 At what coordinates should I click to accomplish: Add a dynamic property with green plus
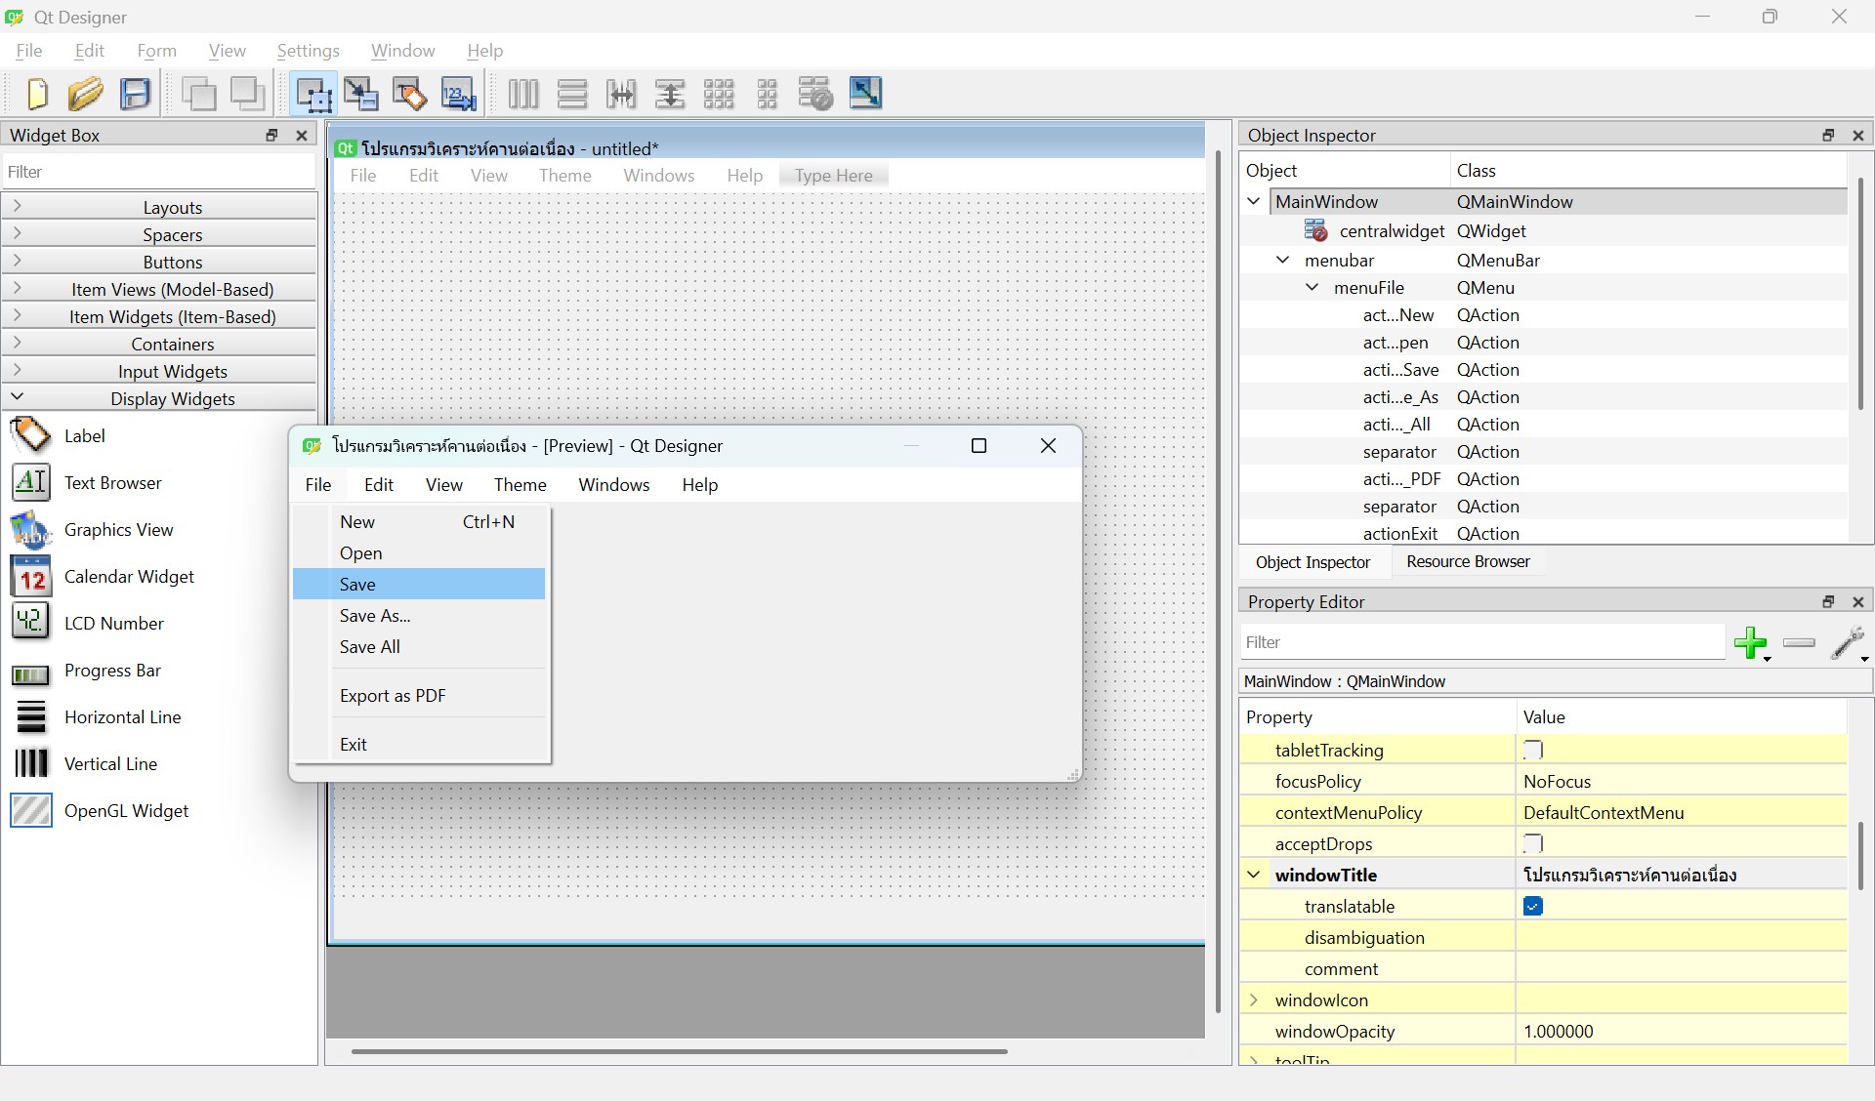tap(1752, 643)
